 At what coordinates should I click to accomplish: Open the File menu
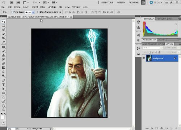pyautogui.click(x=3, y=7)
